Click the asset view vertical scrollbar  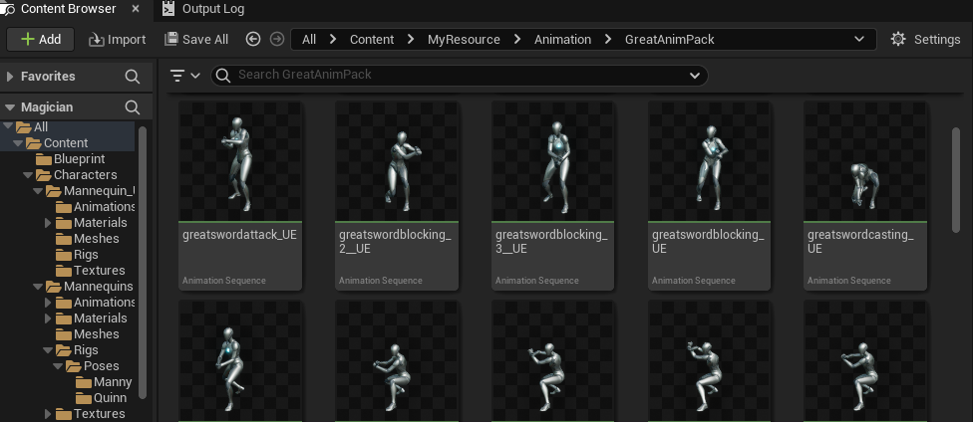click(x=956, y=180)
